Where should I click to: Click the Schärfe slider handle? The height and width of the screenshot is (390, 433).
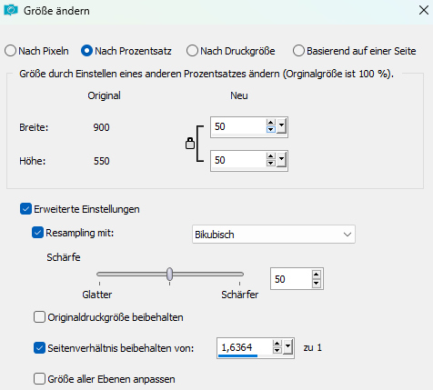(170, 274)
